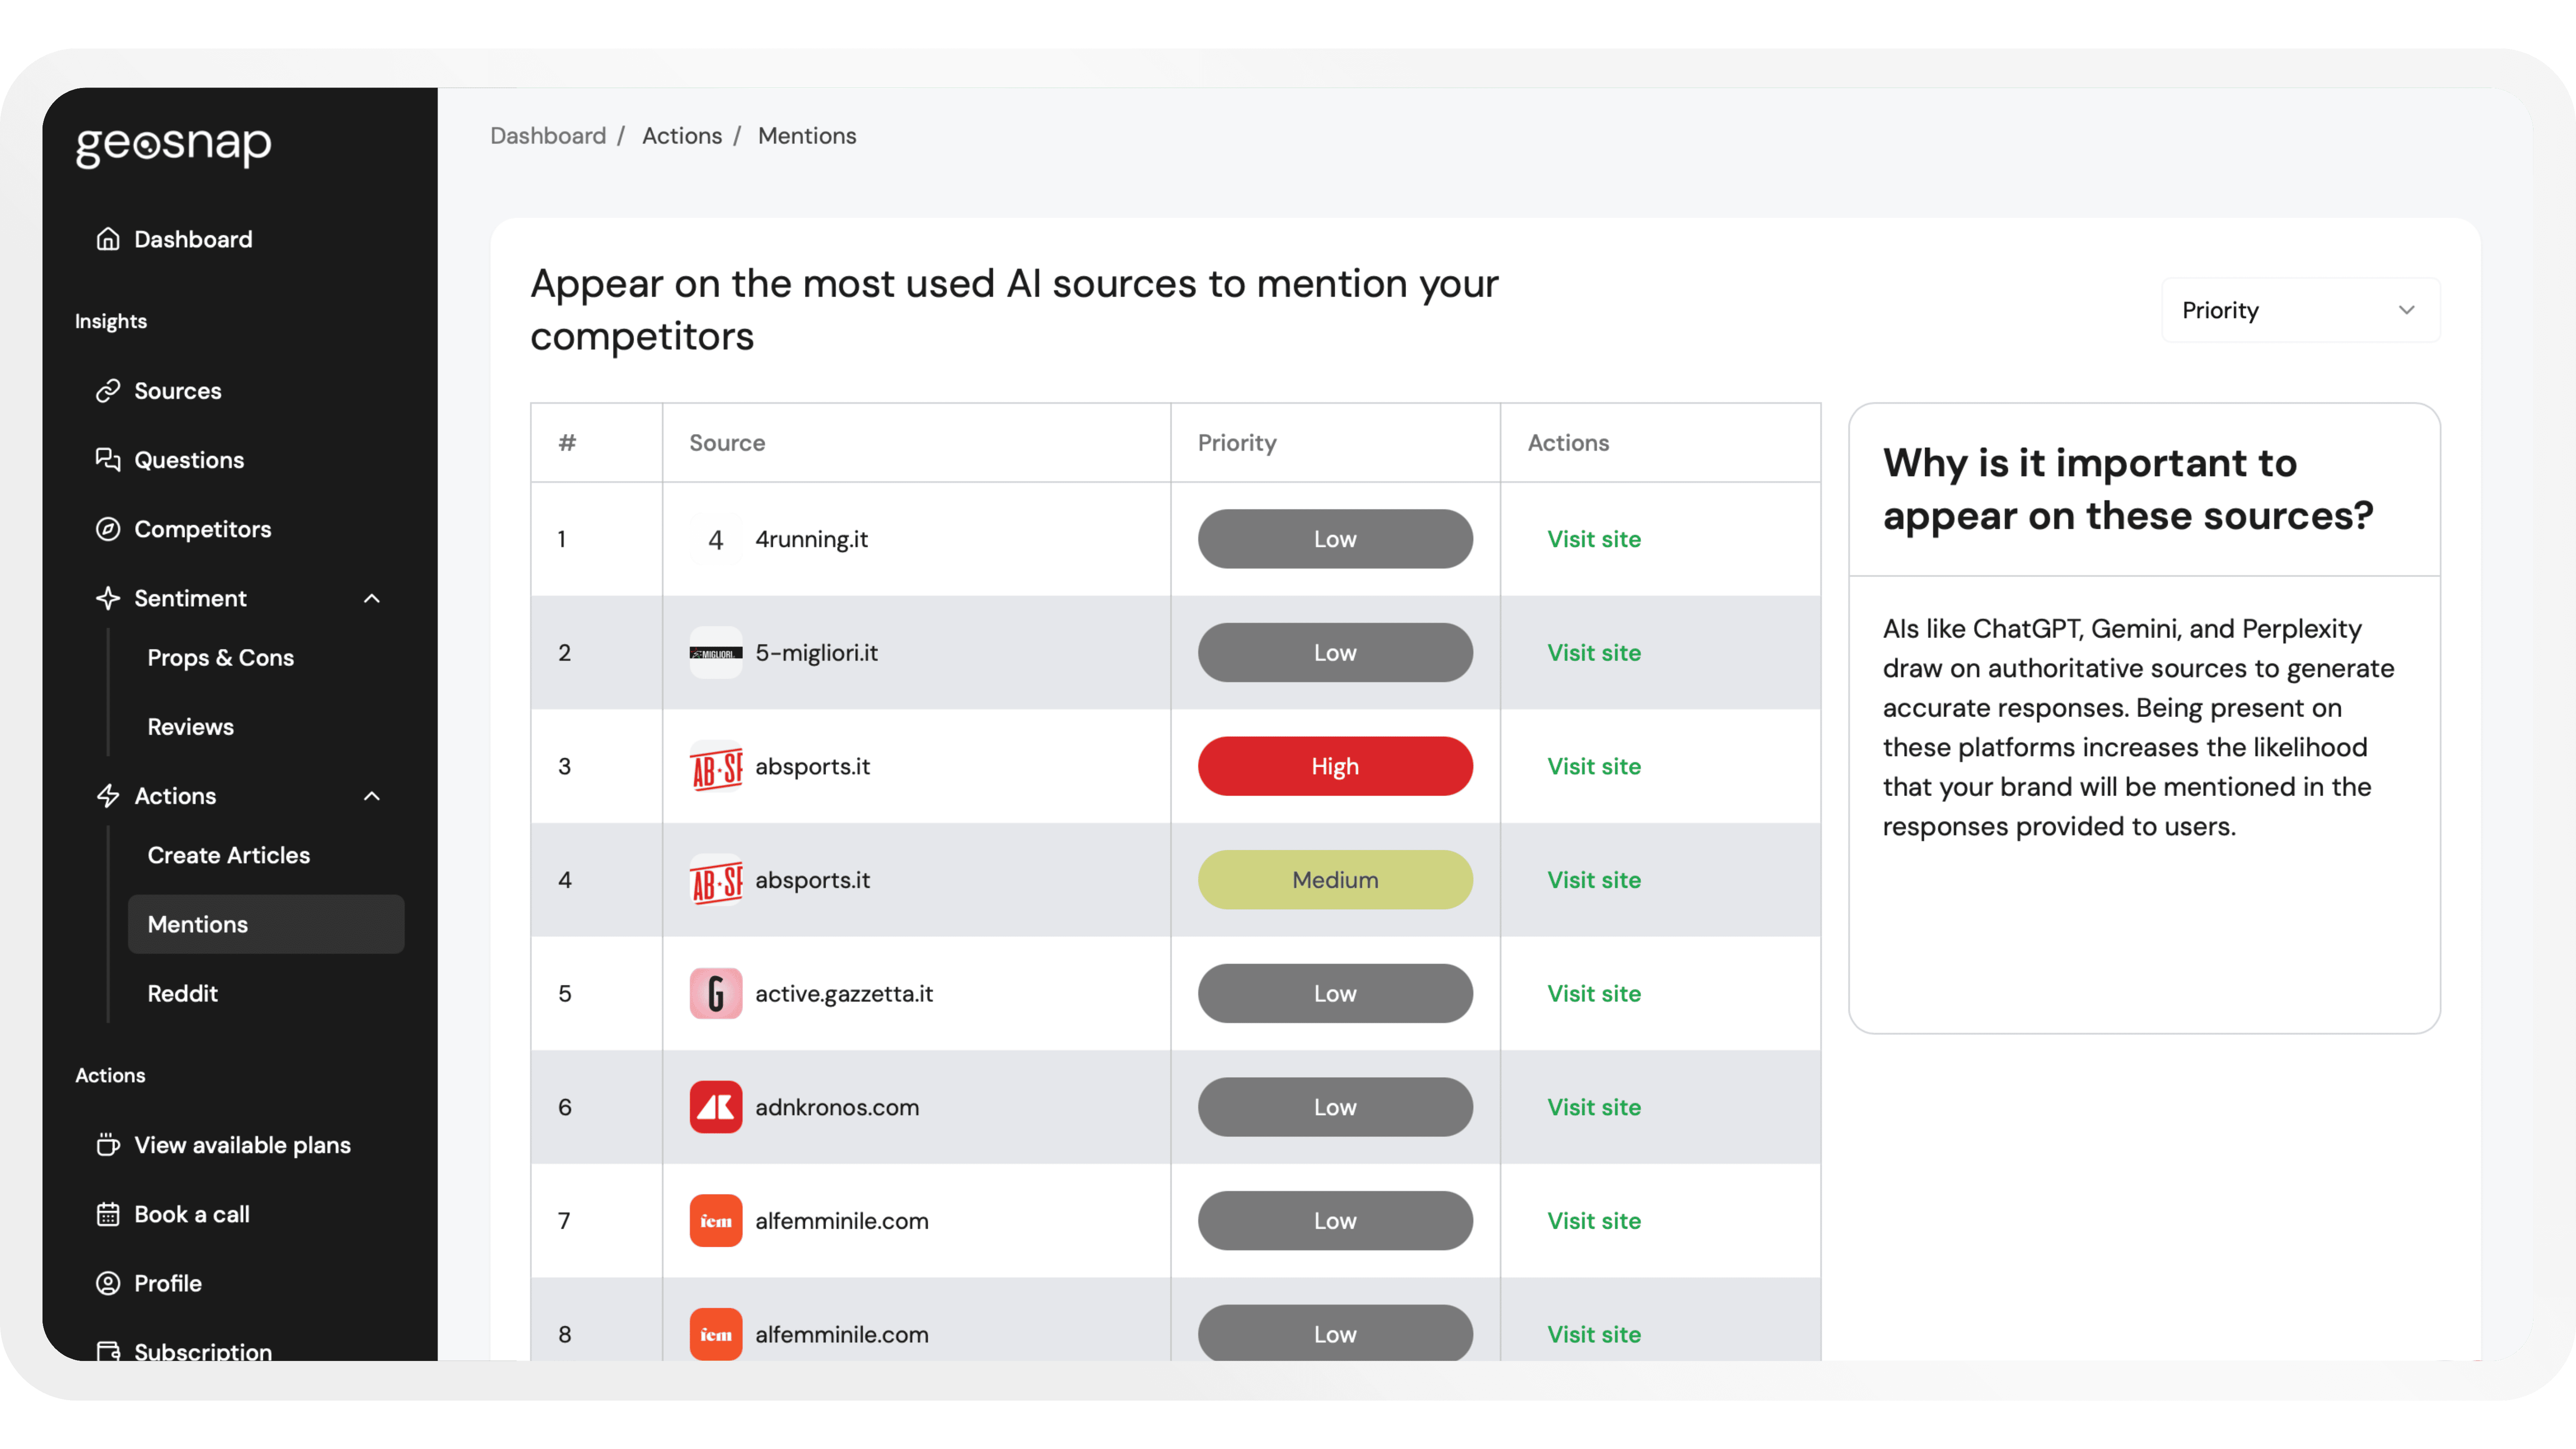Click the red High priority badge
This screenshot has height=1449, width=2576.
(1335, 766)
